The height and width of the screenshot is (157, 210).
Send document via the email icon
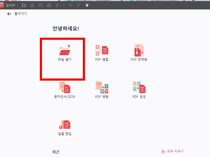pos(40,5)
